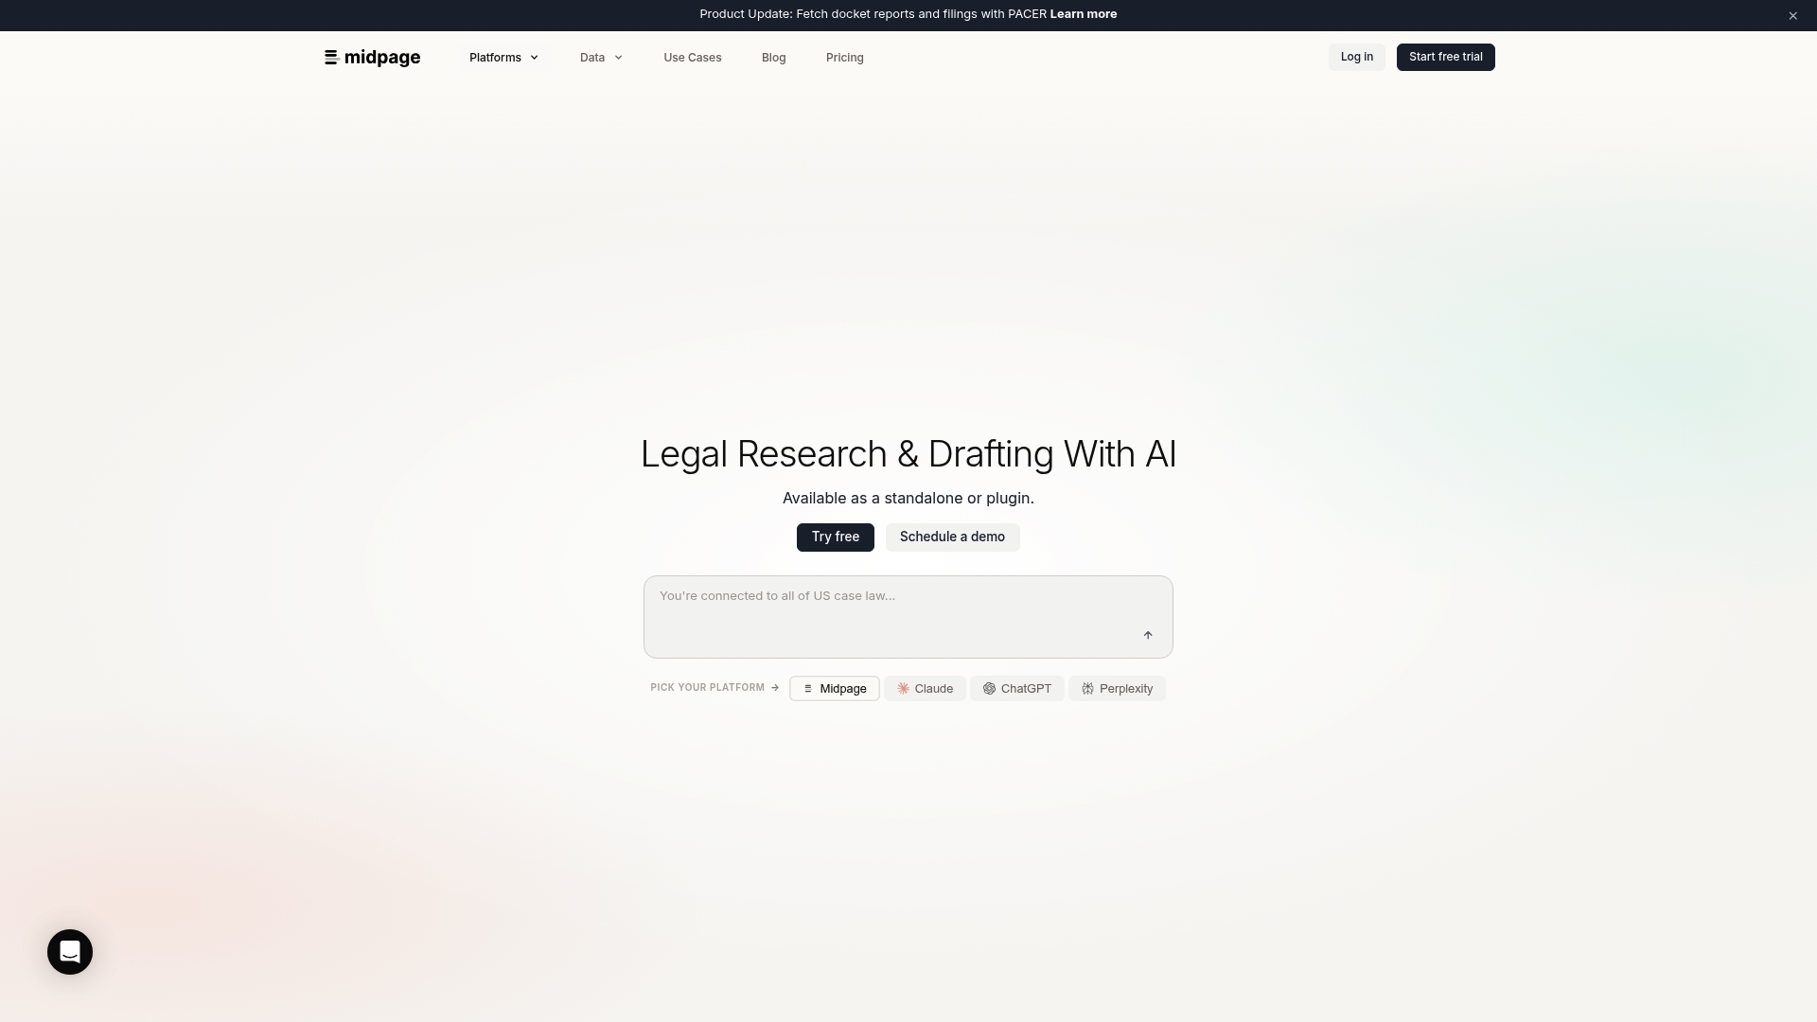Select the Claude platform option
The height and width of the screenshot is (1022, 1817).
click(925, 689)
